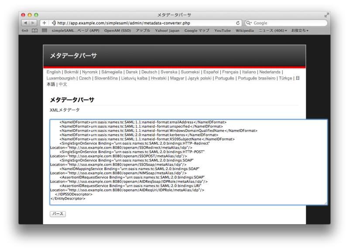Click the XMLメタデータ label

click(65, 110)
